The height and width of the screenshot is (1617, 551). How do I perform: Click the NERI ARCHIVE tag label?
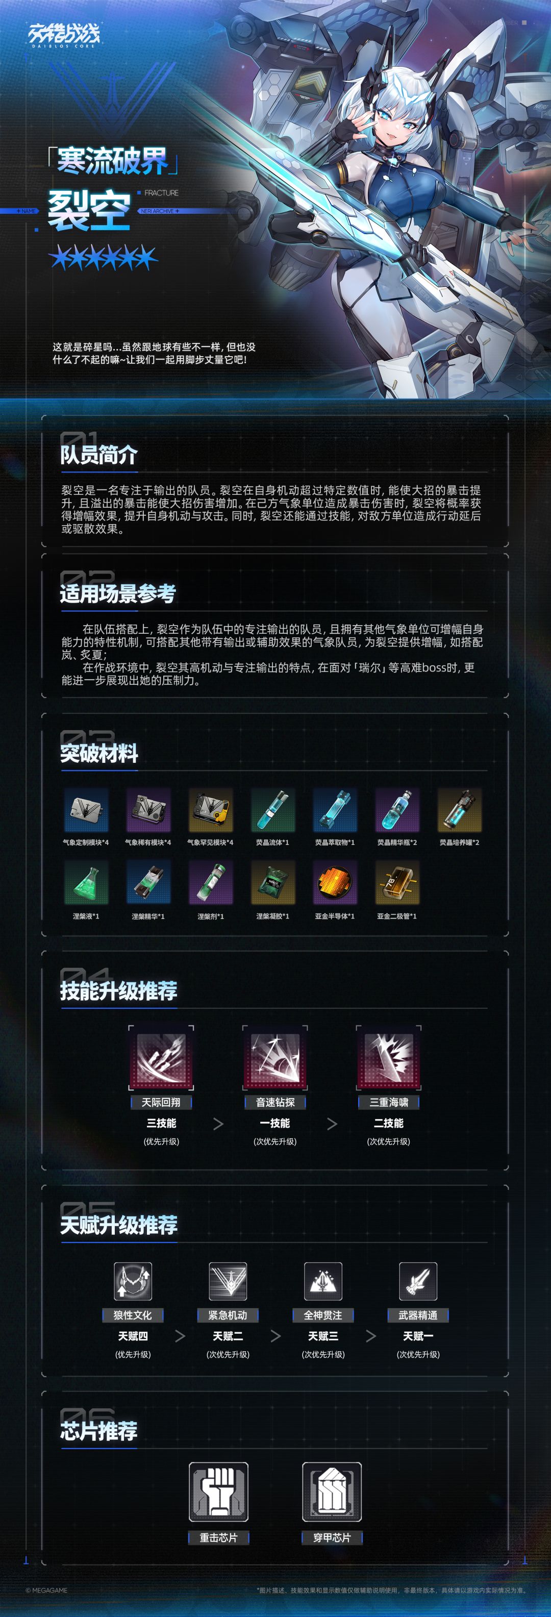click(x=159, y=211)
